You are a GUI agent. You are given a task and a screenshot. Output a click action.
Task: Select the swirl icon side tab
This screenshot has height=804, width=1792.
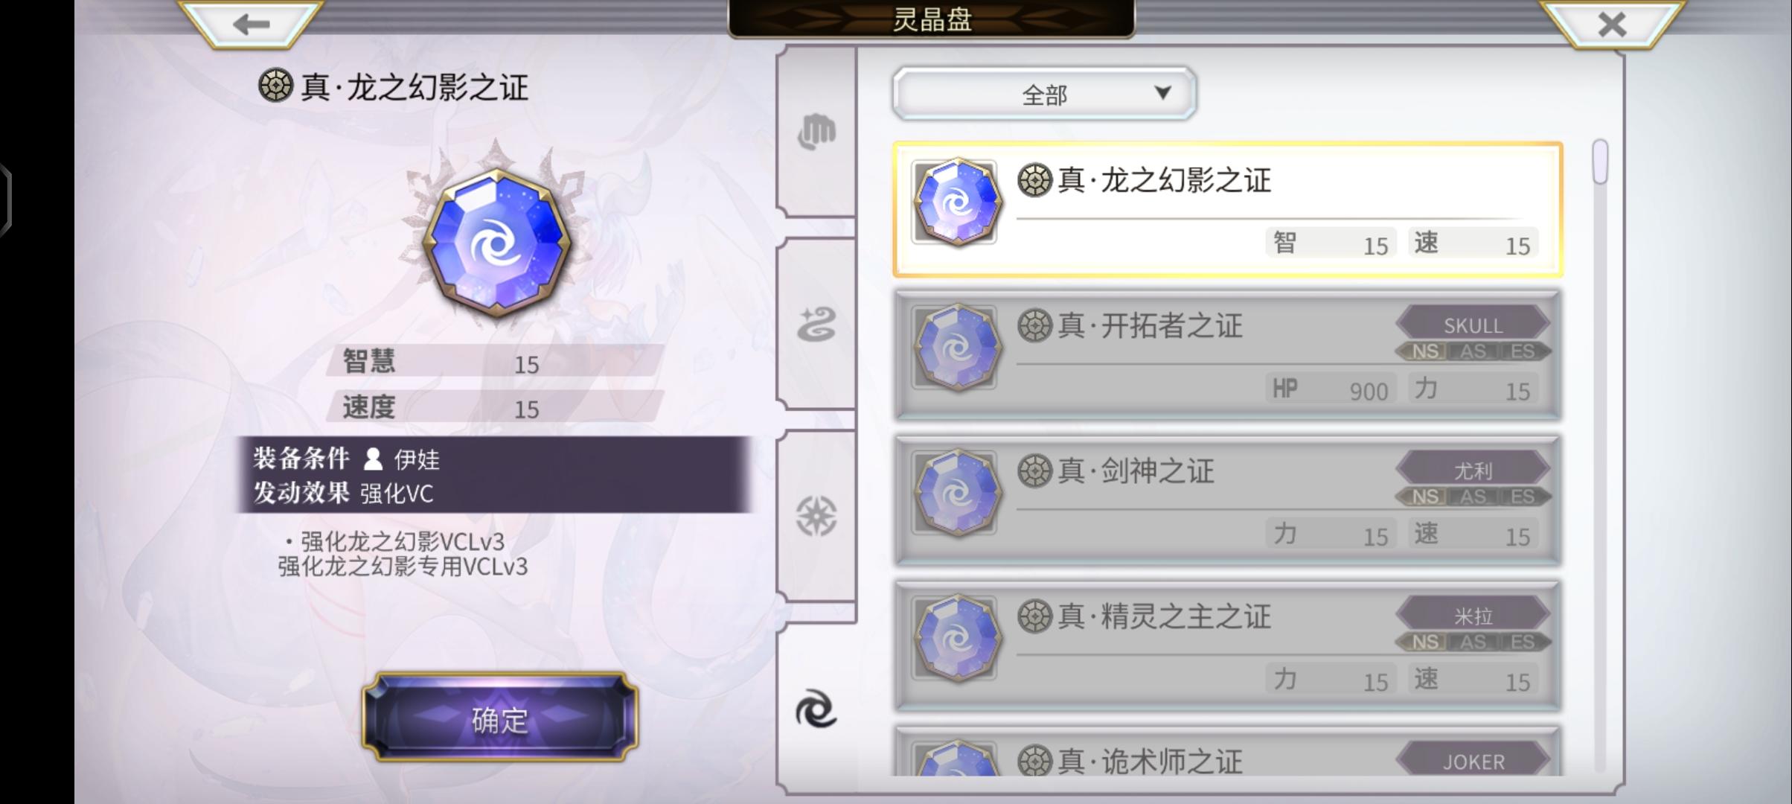click(x=816, y=708)
